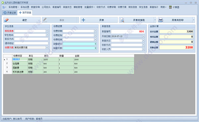This screenshot has height=122, width=199.
Task: Click the 清空 eraser button
Action: (x=22, y=20)
